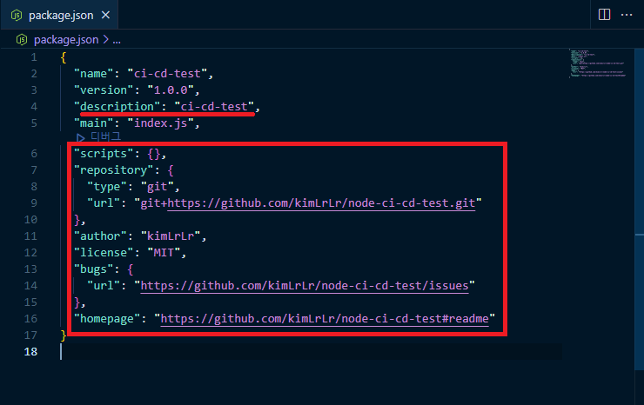Click the "kimLrLr" author value
The image size is (644, 405).
(171, 236)
